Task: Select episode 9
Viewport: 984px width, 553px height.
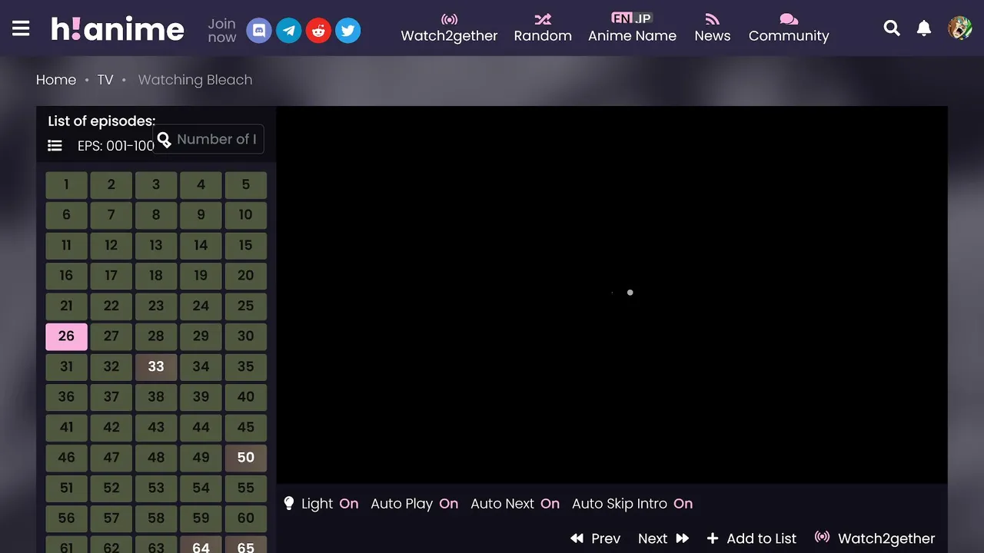Action: click(x=201, y=215)
